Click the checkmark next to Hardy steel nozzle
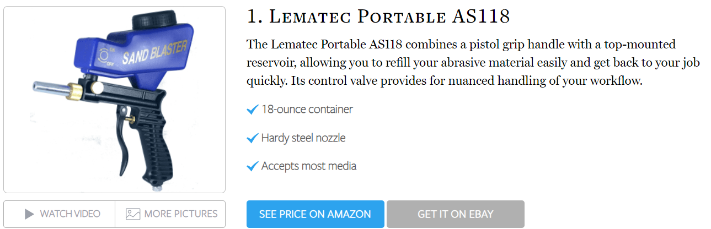Viewport: 711px width, 229px height. pos(253,138)
